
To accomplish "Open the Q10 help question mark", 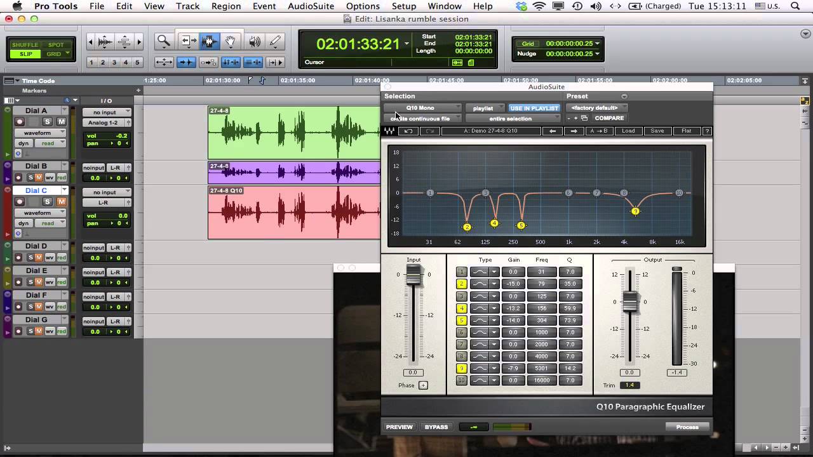I will [706, 131].
